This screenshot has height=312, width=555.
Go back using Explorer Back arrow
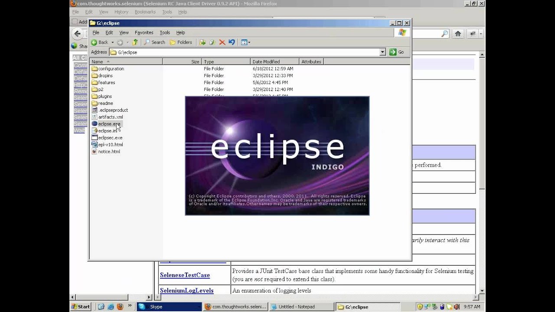99,42
